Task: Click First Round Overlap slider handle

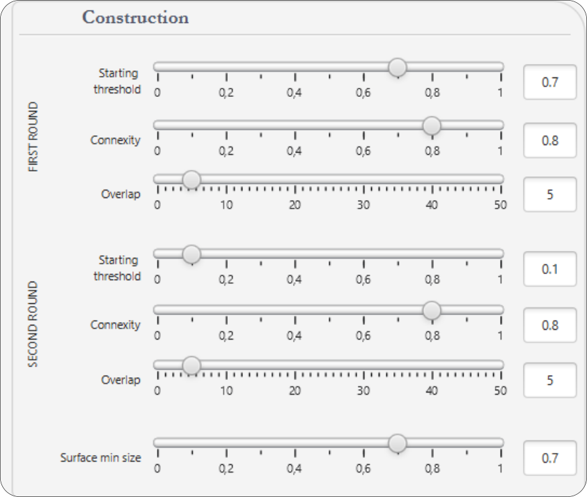Action: pos(191,180)
